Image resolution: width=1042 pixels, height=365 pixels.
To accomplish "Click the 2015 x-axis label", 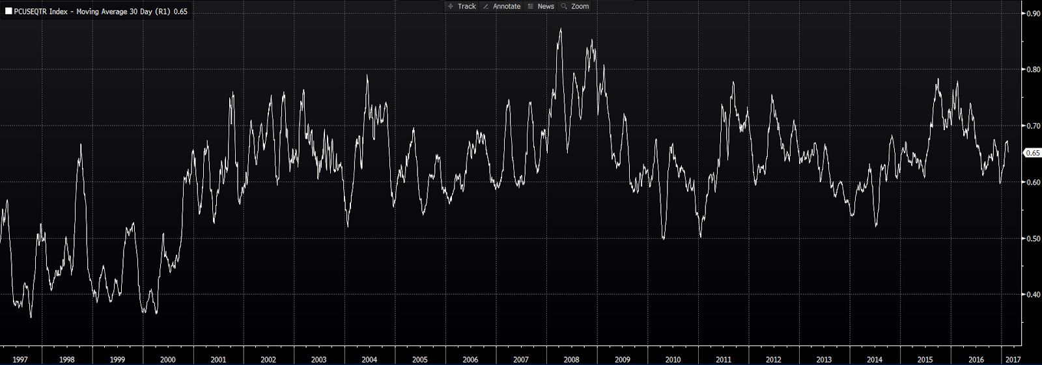I will click(925, 359).
